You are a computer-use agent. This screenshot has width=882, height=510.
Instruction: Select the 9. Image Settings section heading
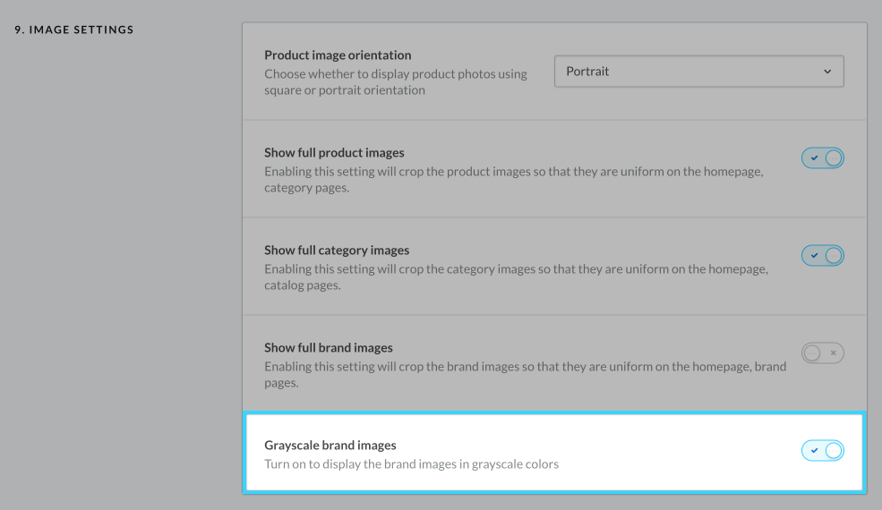[x=73, y=30]
